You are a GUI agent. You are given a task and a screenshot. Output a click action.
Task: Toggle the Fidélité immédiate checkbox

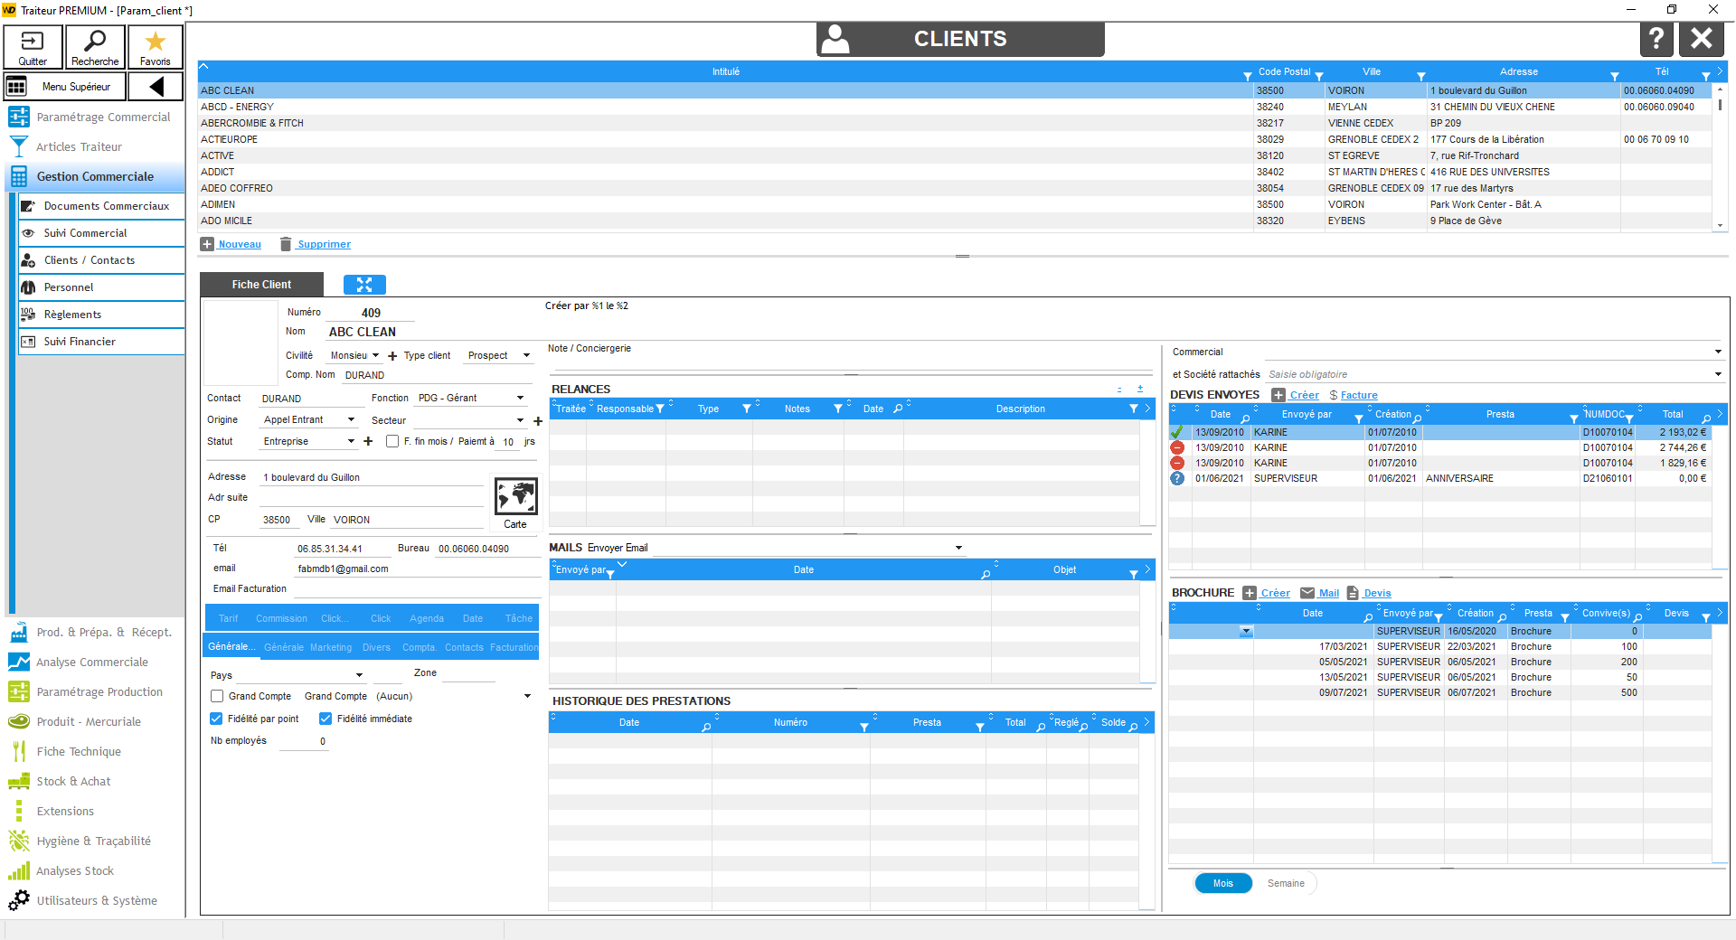[x=325, y=719]
